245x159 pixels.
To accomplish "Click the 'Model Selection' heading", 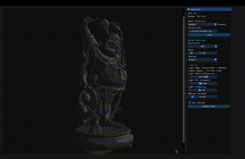I will [197, 21].
